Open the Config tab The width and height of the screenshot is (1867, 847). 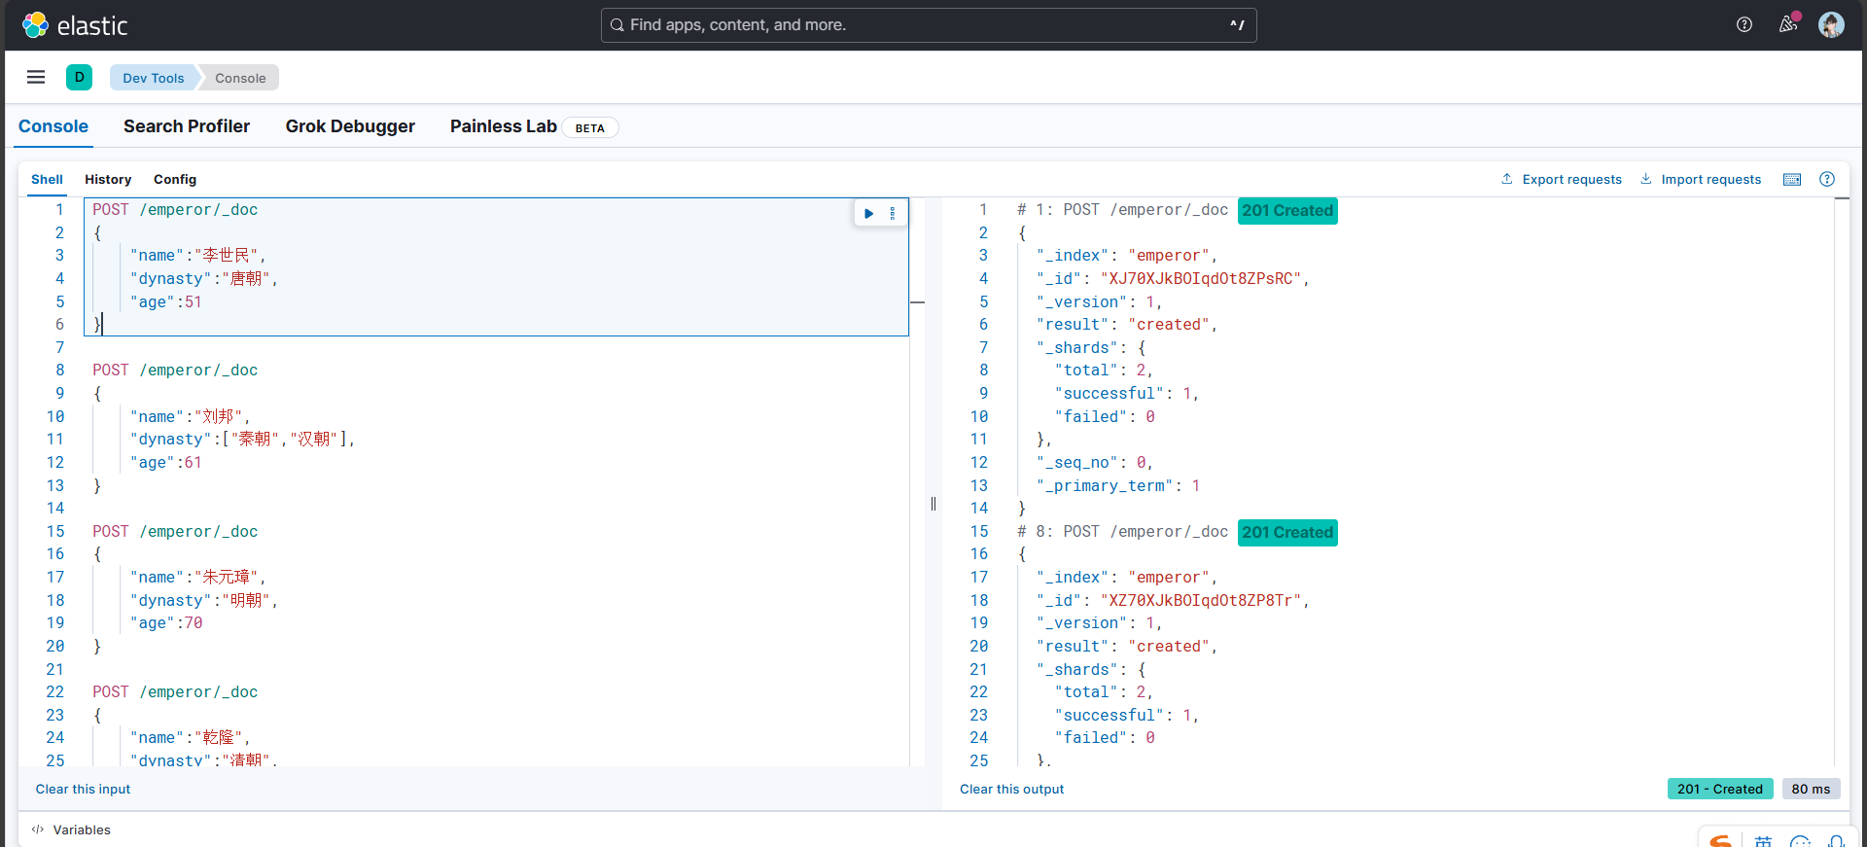point(175,180)
